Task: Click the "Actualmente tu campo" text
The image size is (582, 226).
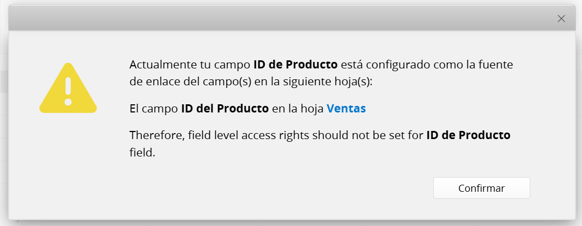Action: click(x=190, y=64)
